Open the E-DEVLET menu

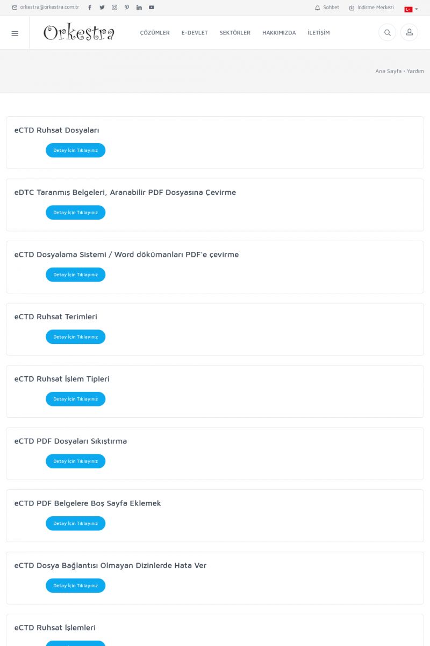(195, 33)
